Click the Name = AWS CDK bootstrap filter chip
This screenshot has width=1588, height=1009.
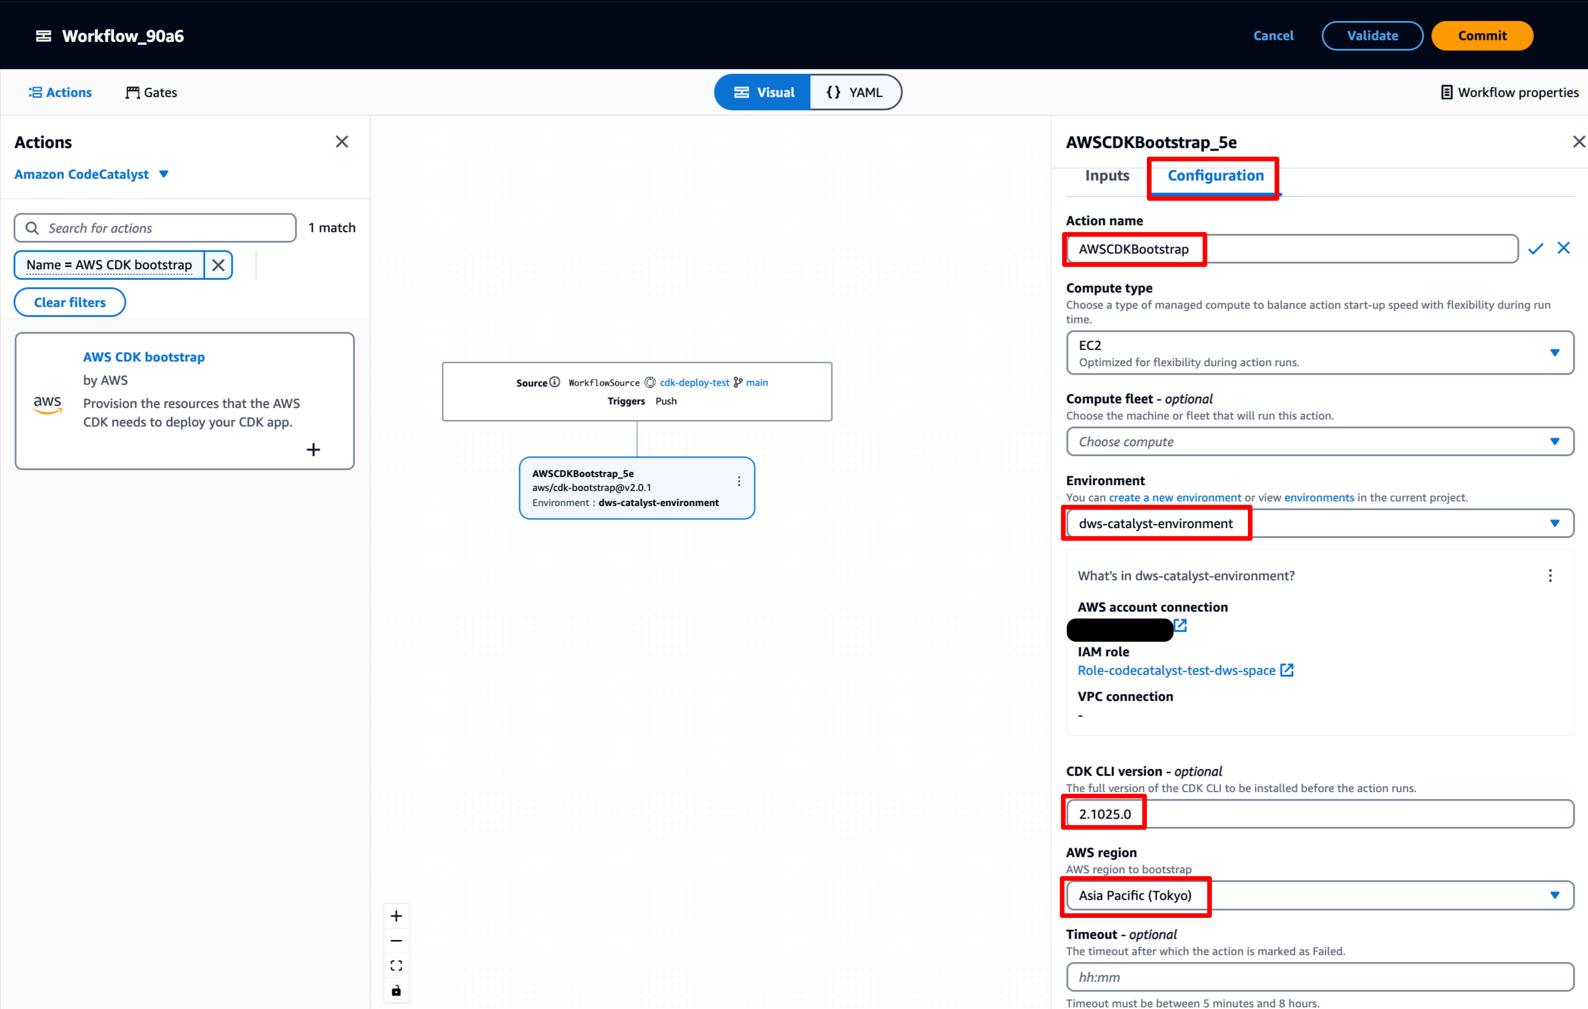pos(110,265)
